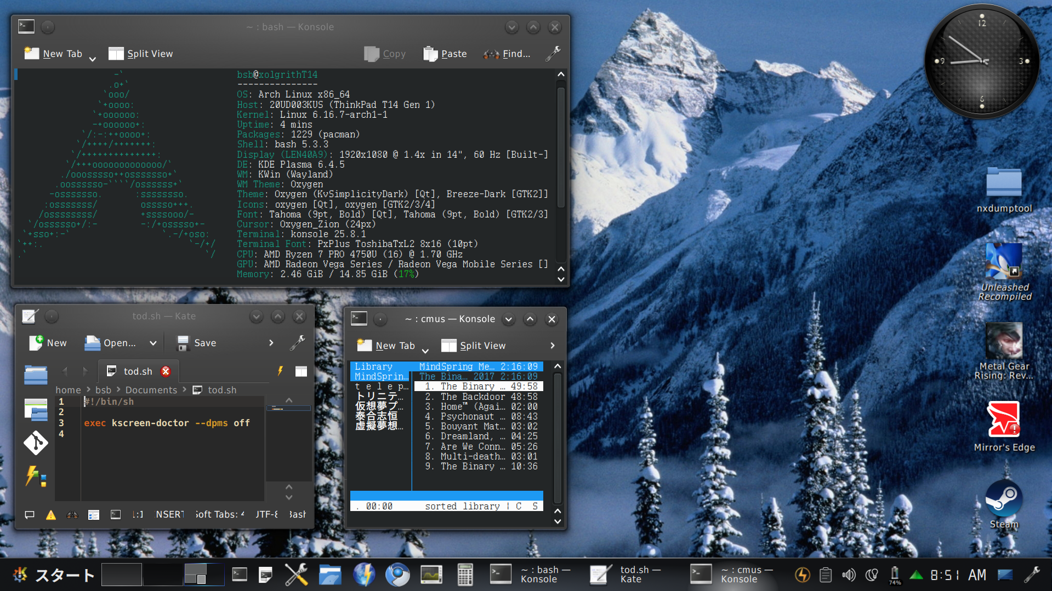Click Paste in the bash Konsole toolbar

[x=445, y=54]
